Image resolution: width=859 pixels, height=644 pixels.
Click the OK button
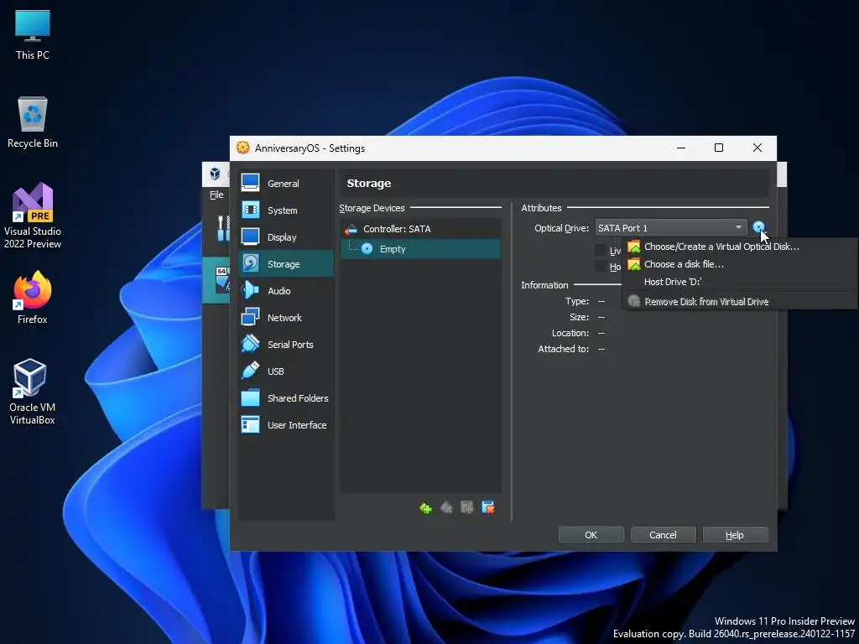(x=591, y=535)
